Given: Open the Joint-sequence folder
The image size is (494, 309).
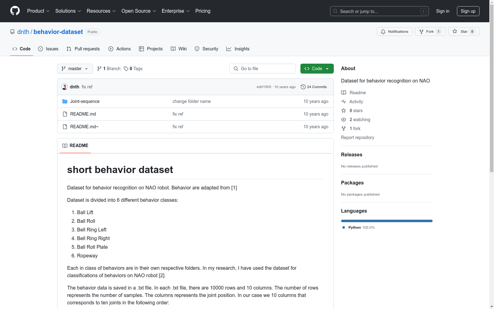Looking at the screenshot, I should point(85,101).
